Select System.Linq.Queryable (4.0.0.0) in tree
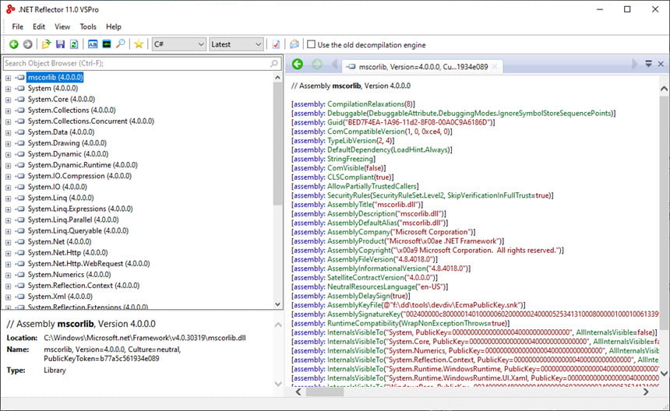Viewport: 670px width, 411px height. (x=78, y=231)
